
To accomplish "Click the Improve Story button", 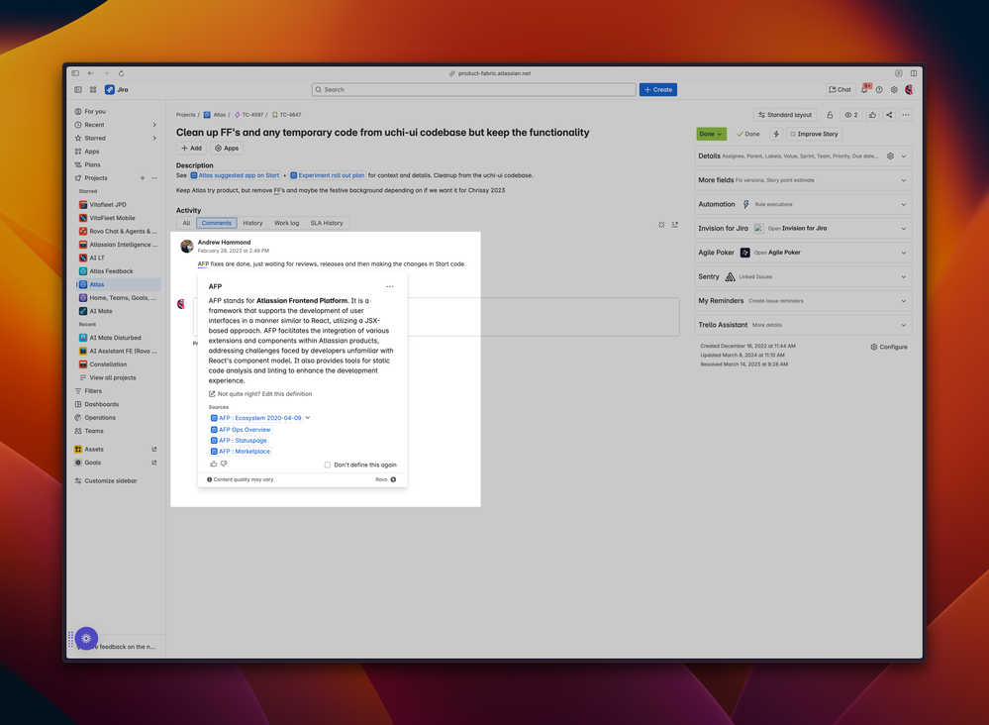I will click(815, 134).
